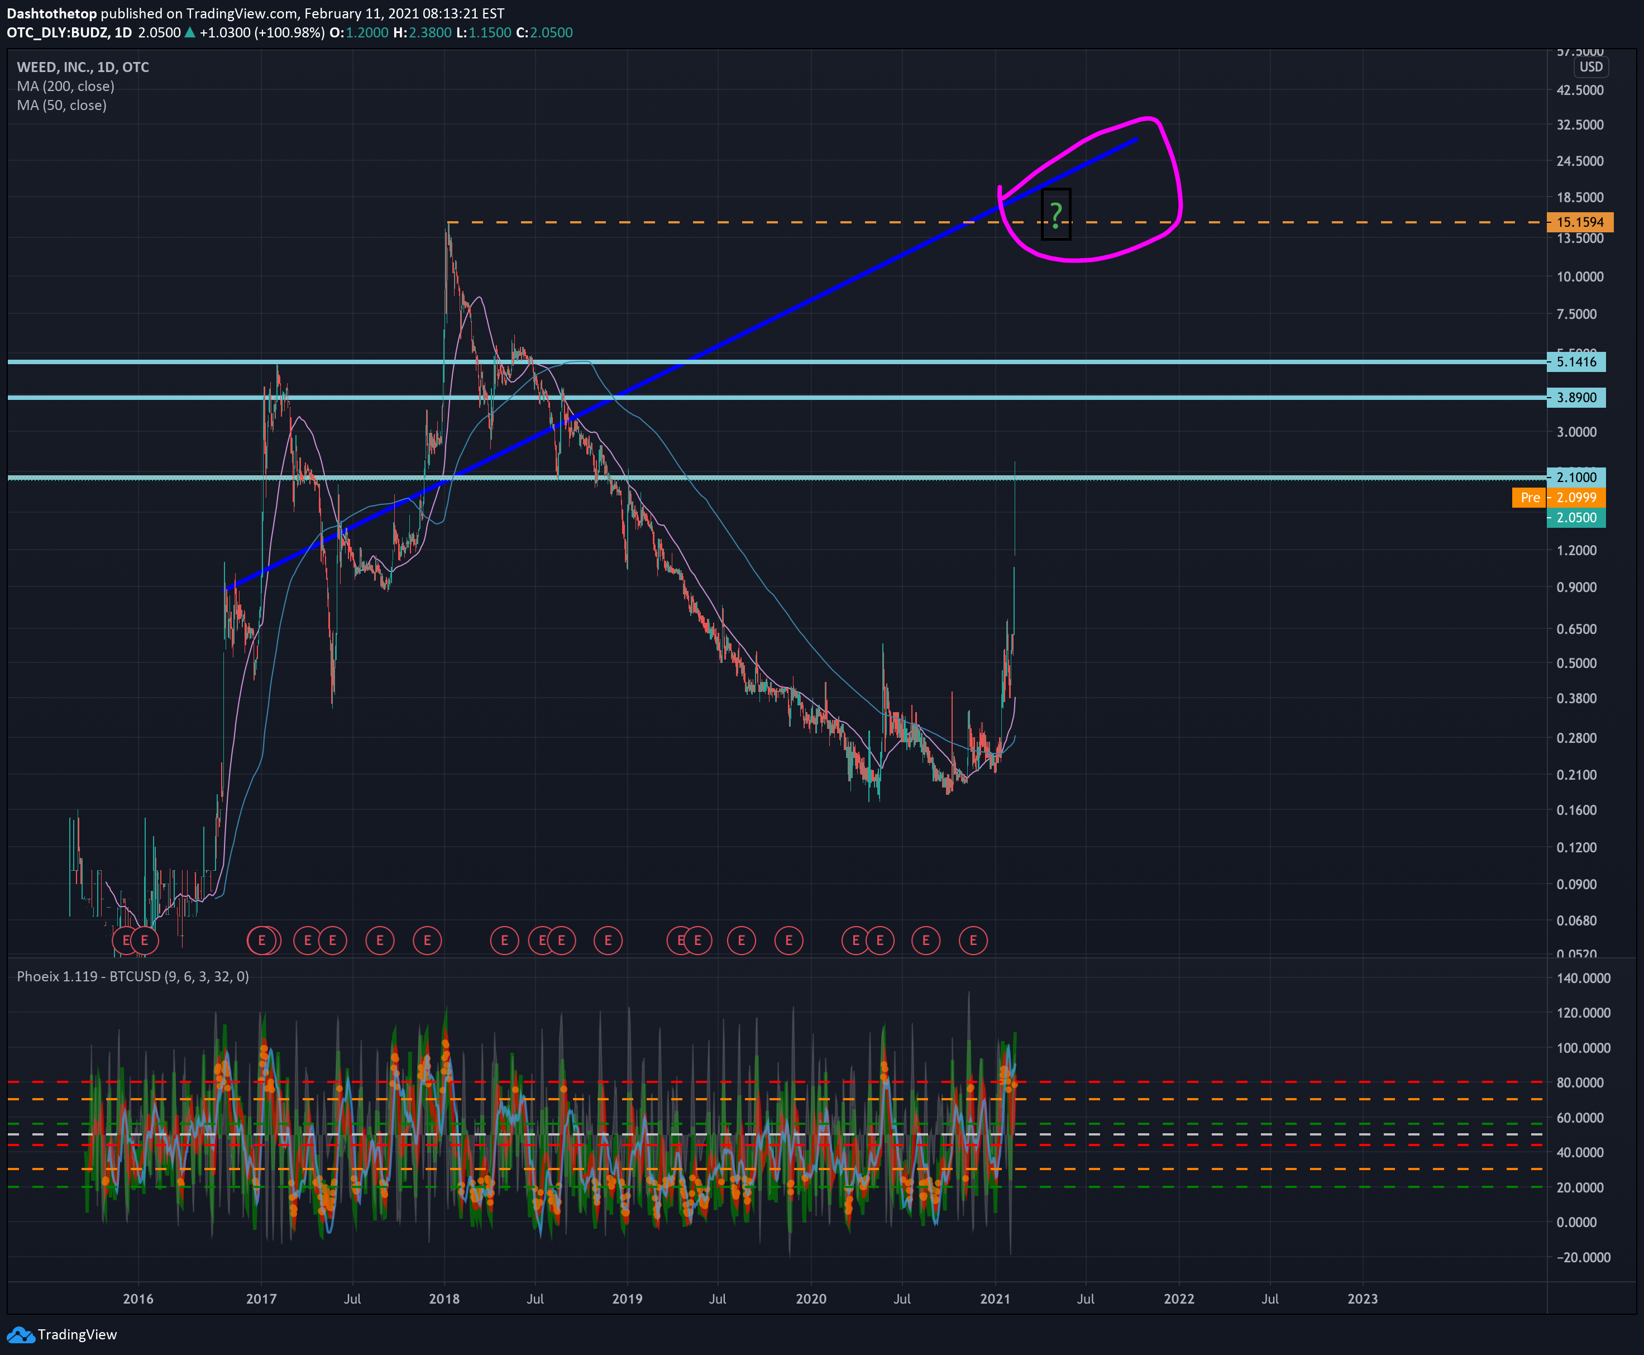1644x1355 pixels.
Task: Click the 3.8900 horizontal line price label
Action: point(1576,397)
